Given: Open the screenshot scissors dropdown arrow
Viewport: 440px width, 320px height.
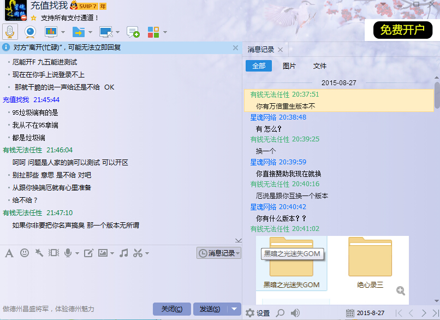Looking at the screenshot, I should (147, 253).
